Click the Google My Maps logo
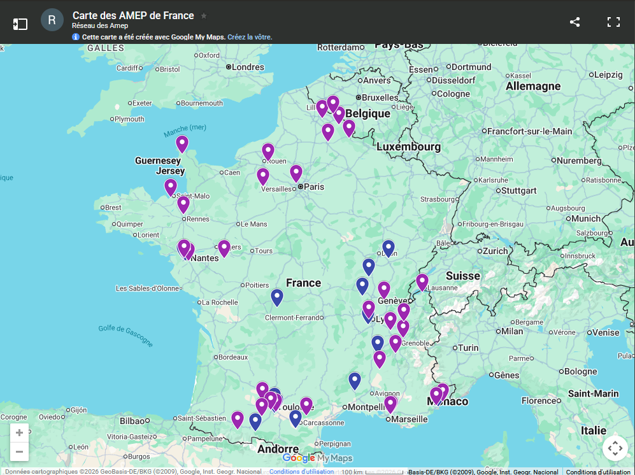The height and width of the screenshot is (475, 635). pyautogui.click(x=317, y=458)
